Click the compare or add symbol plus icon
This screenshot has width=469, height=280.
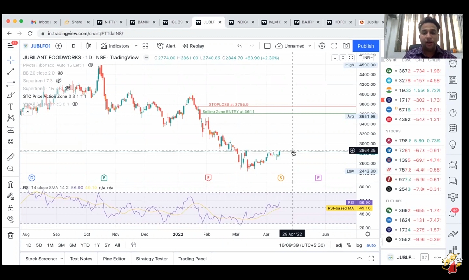pyautogui.click(x=58, y=46)
